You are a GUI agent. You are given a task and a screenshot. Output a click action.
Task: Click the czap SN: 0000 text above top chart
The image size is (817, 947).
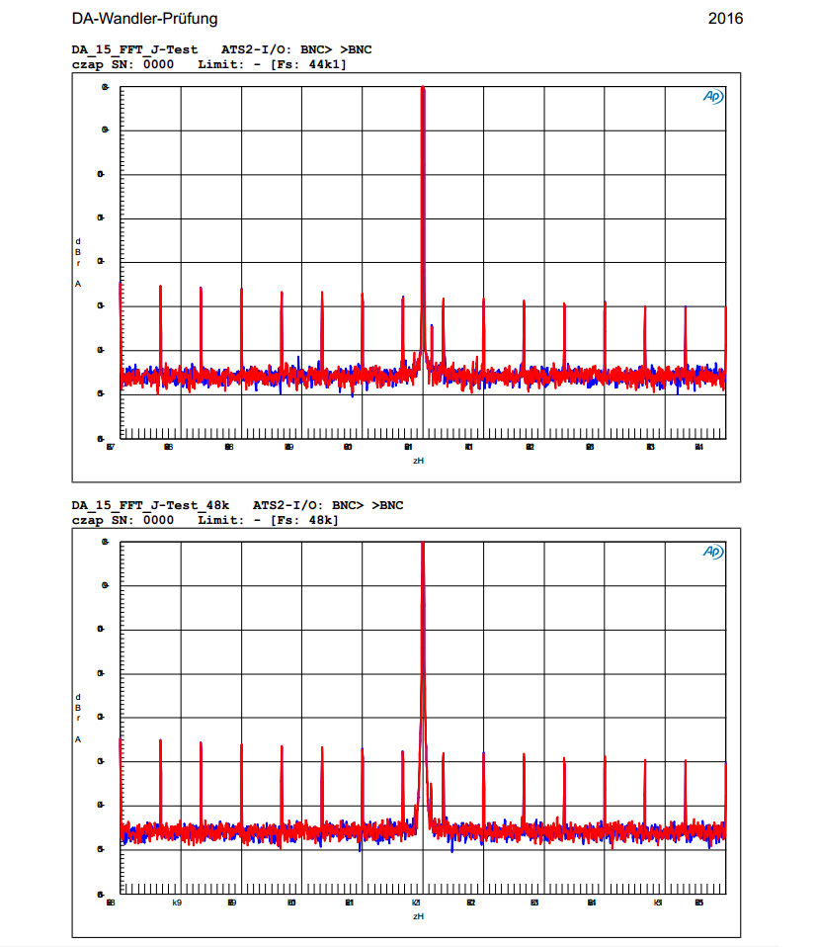(123, 64)
